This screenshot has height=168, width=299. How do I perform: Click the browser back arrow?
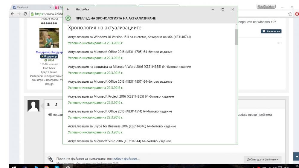(x=13, y=14)
